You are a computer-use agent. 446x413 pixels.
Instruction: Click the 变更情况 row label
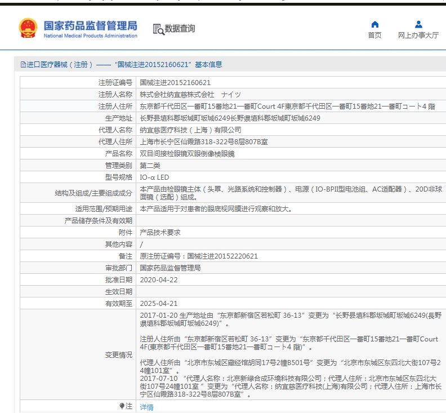coord(119,355)
